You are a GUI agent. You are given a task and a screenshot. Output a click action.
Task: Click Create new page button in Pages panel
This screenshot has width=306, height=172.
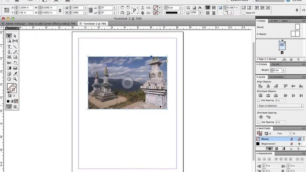coord(291,59)
